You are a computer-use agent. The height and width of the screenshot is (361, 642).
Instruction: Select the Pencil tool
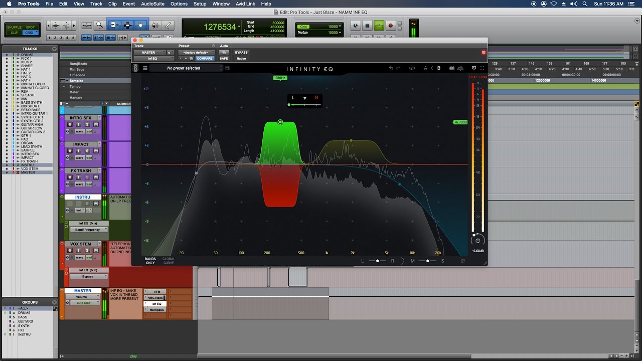(x=169, y=25)
